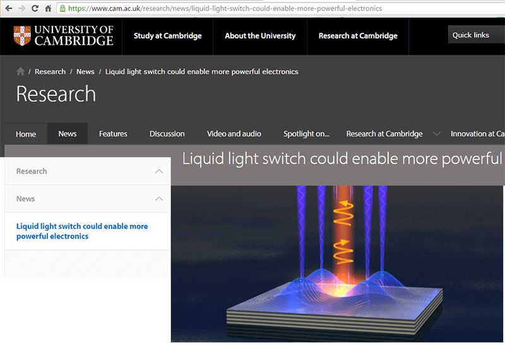Click the browser forward arrow
Screen dimensions: 505x345
coord(22,8)
